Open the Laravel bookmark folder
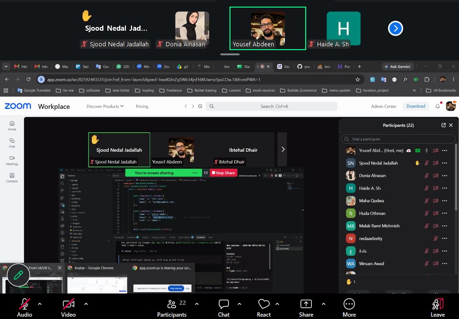Viewport: 459px width, 319px height. pyautogui.click(x=231, y=90)
